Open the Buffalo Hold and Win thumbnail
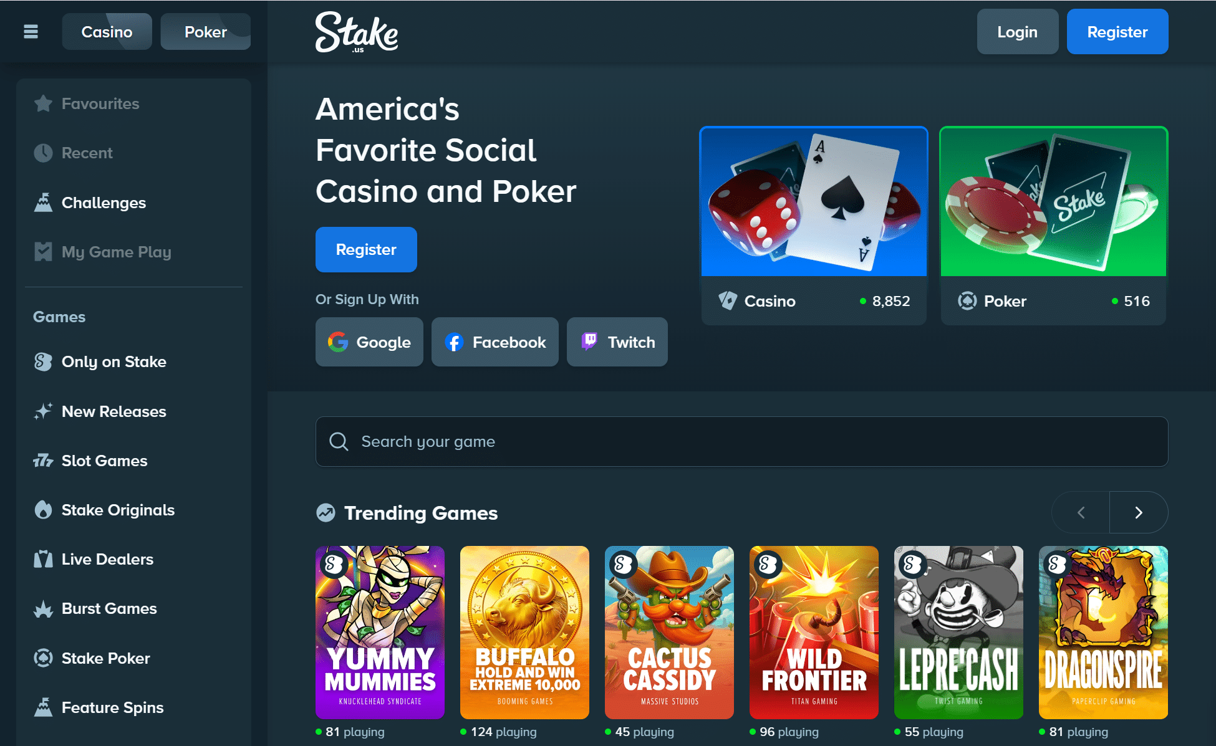 524,632
